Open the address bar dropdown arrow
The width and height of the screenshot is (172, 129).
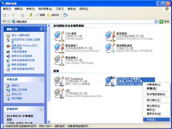click(x=156, y=22)
